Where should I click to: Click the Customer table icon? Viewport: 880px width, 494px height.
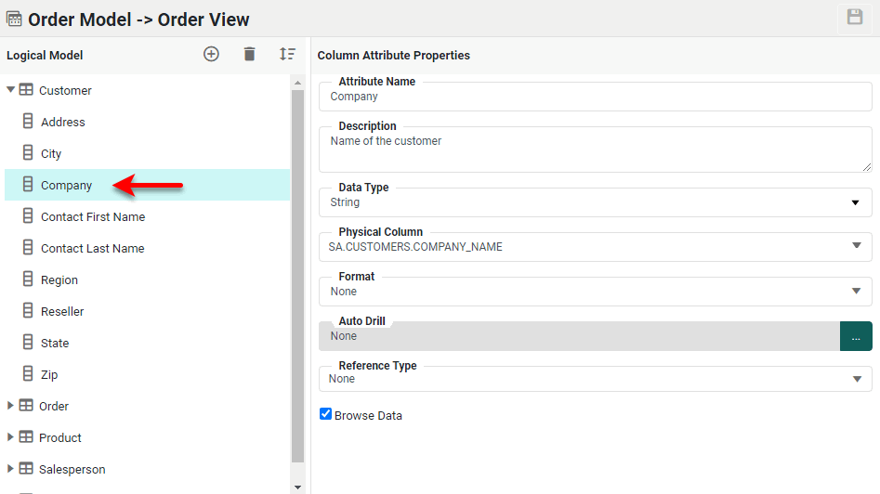tap(26, 90)
